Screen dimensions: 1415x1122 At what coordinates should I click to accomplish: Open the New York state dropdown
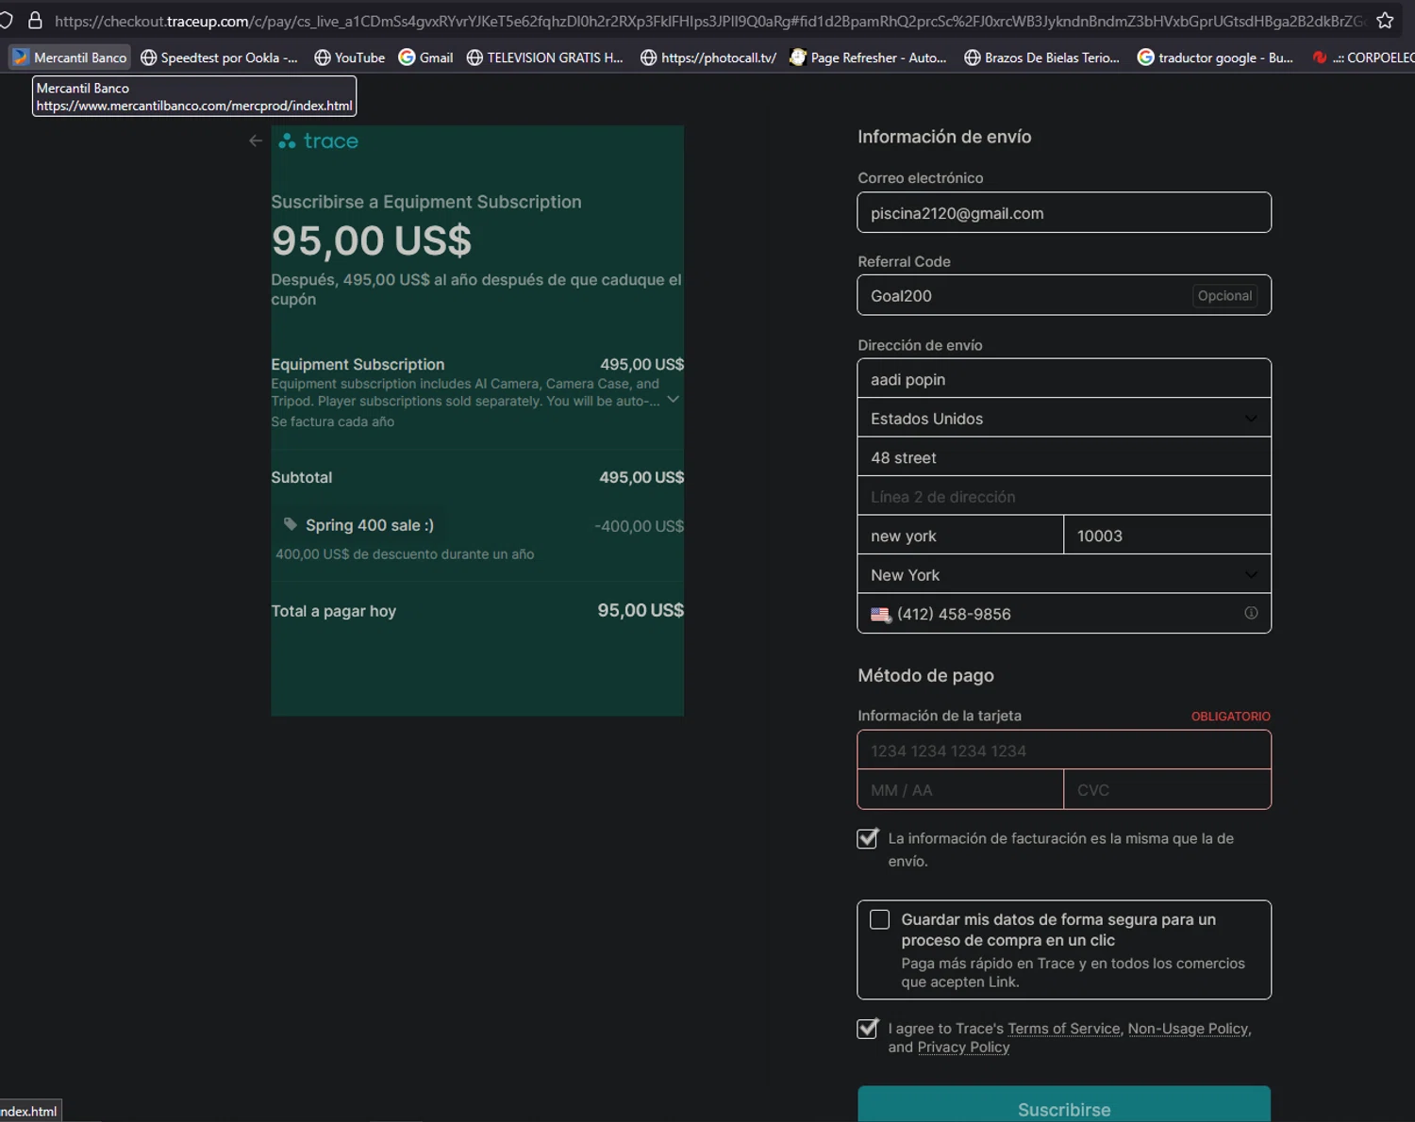point(1064,574)
